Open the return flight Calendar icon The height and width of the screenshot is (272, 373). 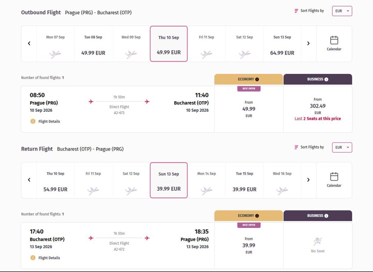click(x=334, y=180)
